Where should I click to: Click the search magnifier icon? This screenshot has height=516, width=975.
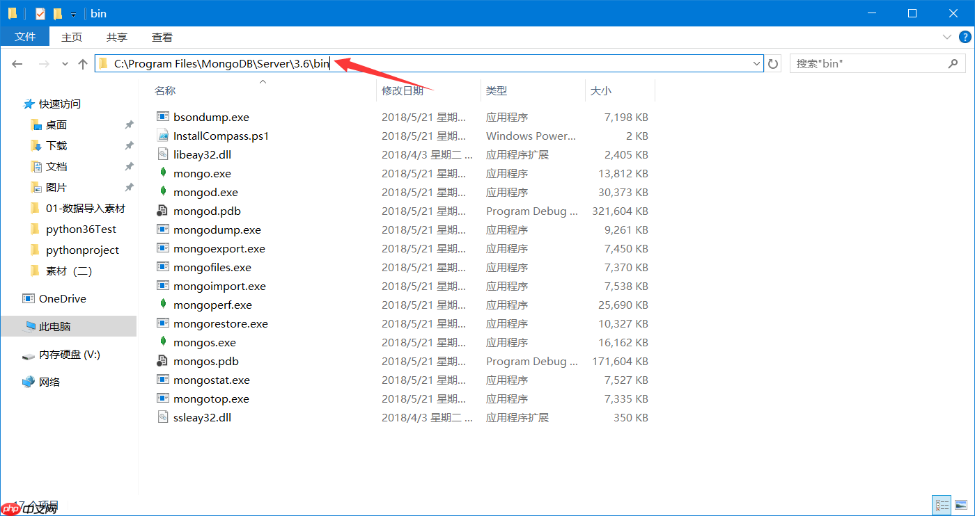[953, 63]
